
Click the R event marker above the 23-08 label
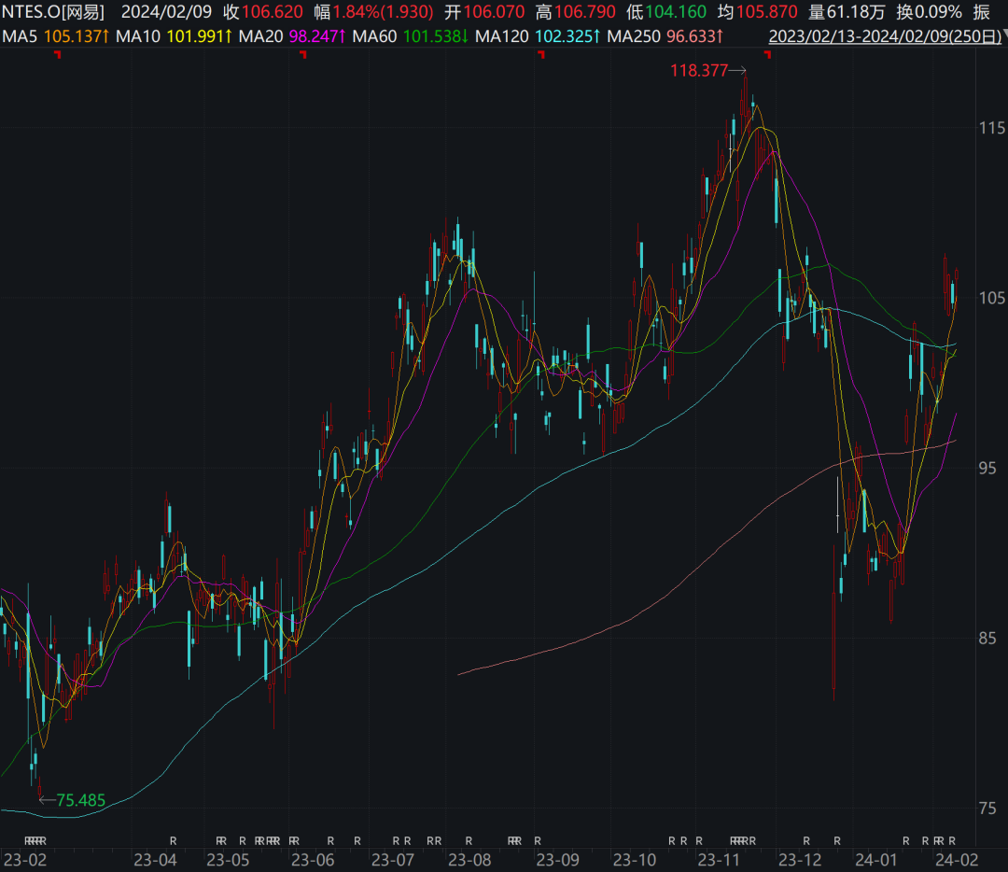point(469,840)
